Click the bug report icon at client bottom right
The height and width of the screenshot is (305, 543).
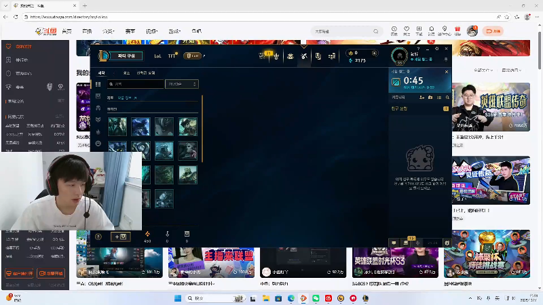[x=447, y=243]
